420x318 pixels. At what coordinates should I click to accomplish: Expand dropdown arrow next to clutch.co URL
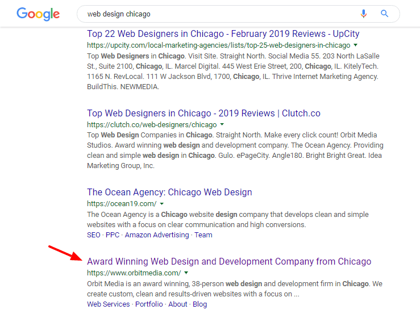coord(222,124)
